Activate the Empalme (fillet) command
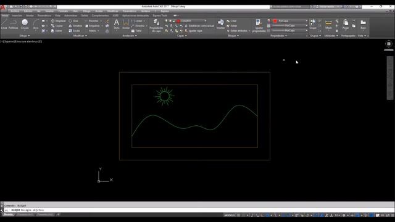The image size is (395, 222). click(x=92, y=26)
